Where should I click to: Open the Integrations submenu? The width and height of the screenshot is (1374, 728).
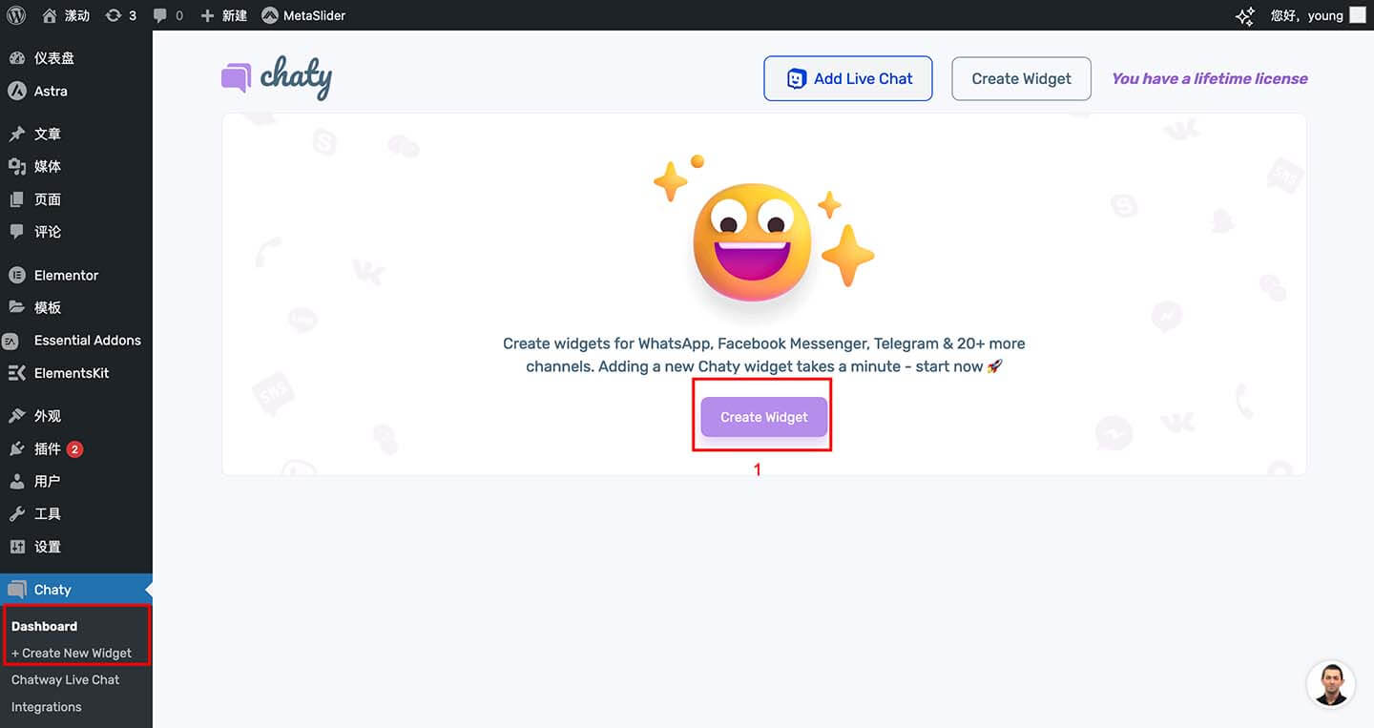(46, 707)
